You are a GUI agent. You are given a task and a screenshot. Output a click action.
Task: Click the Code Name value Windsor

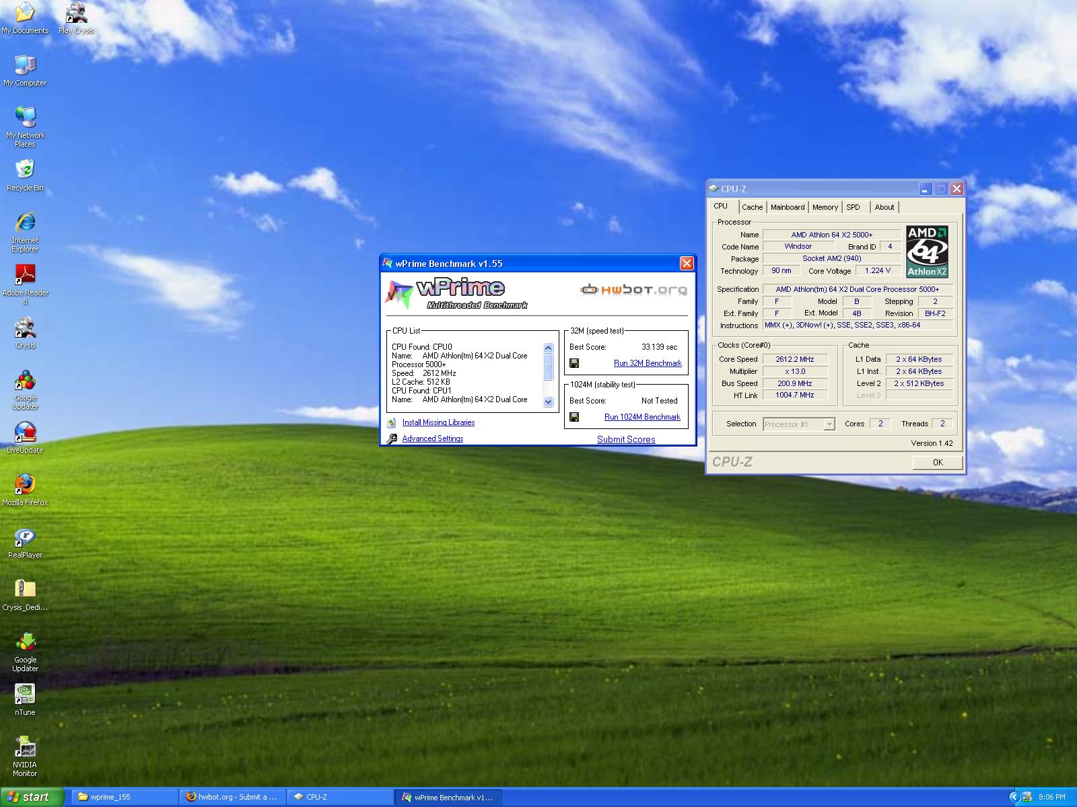pos(798,247)
